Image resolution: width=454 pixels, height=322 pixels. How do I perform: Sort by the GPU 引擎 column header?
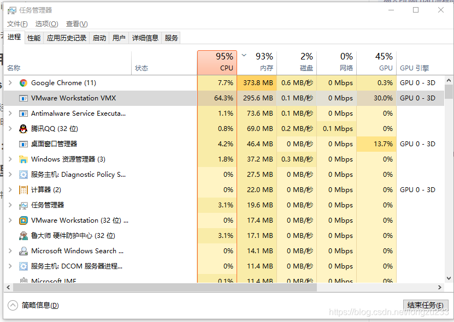(421, 63)
